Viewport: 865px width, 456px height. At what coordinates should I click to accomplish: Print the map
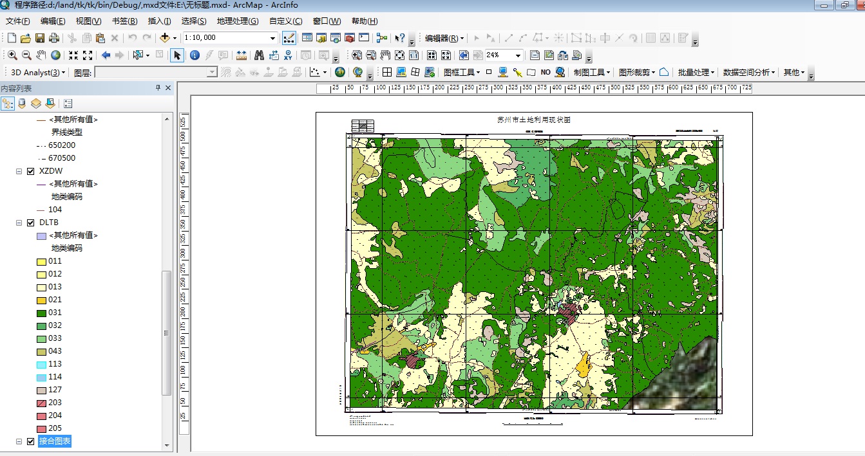(x=54, y=38)
